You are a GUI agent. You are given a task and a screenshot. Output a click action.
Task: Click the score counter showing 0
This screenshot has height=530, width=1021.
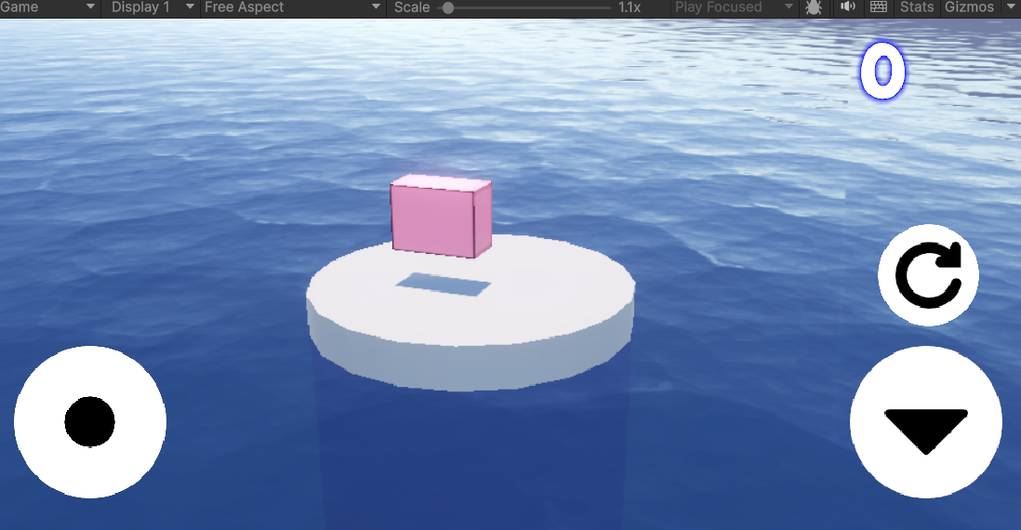pos(882,71)
